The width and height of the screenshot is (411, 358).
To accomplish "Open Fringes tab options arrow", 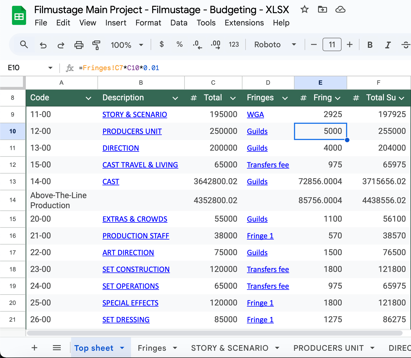I will [x=175, y=348].
